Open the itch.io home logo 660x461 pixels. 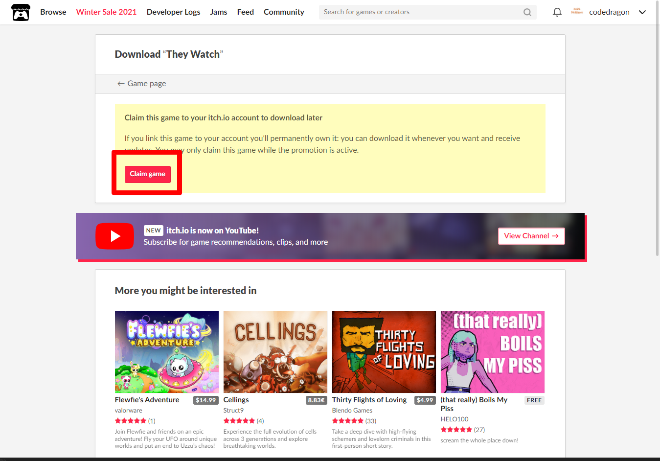[x=21, y=12]
